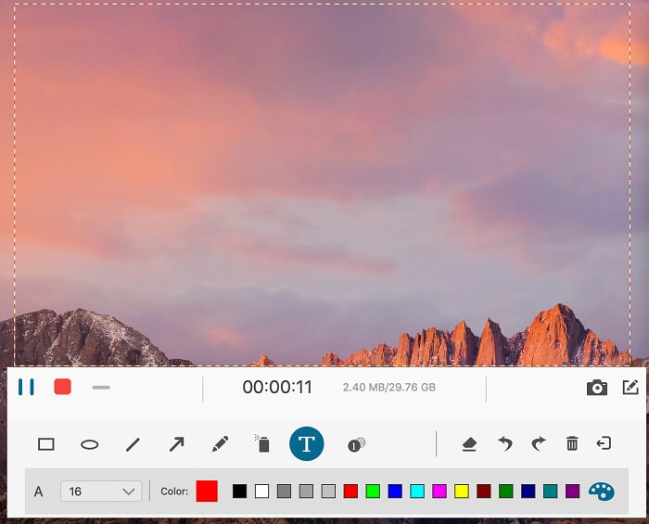649x524 pixels.
Task: Select the Pencil freehand tool
Action: coord(221,443)
